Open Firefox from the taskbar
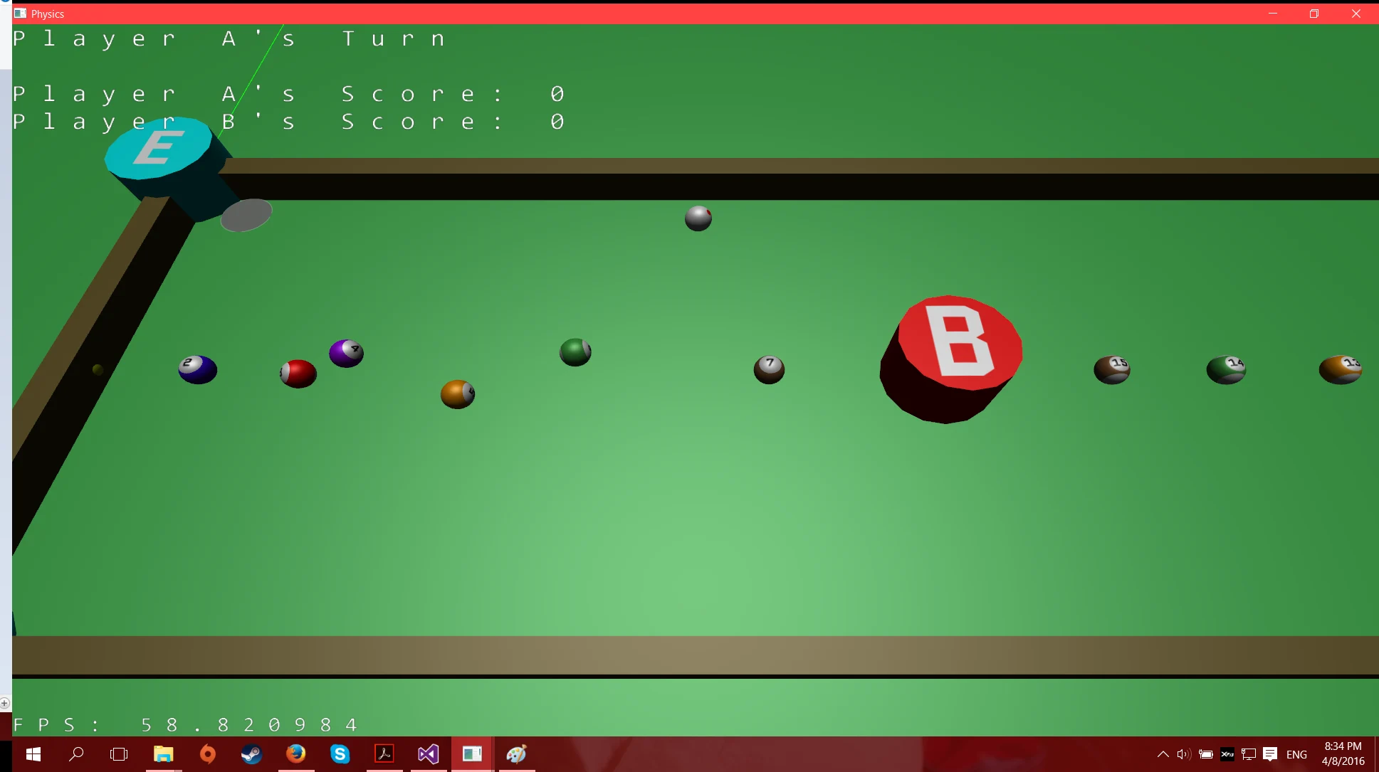1379x772 pixels. click(x=295, y=754)
